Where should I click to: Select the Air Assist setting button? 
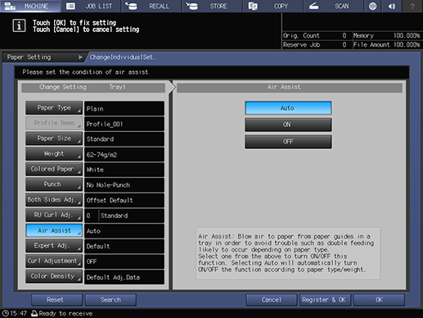click(x=54, y=230)
